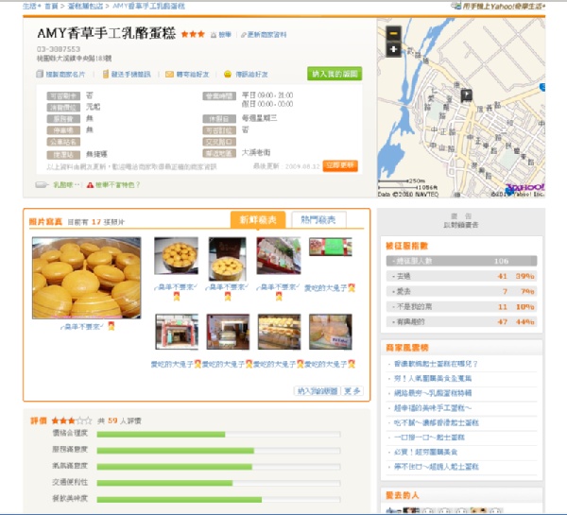This screenshot has width=567, height=515.
Task: Click the phone number 03-3887553
Action: tap(59, 49)
